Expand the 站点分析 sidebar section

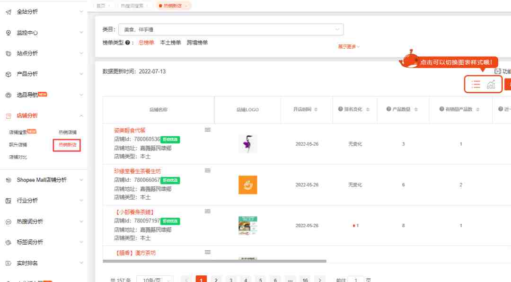tap(81, 53)
